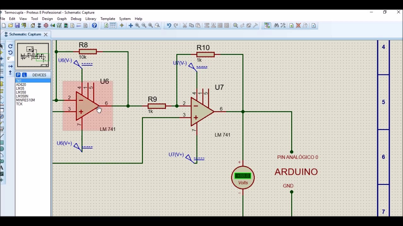
Task: Open the Help menu
Action: click(x=138, y=19)
